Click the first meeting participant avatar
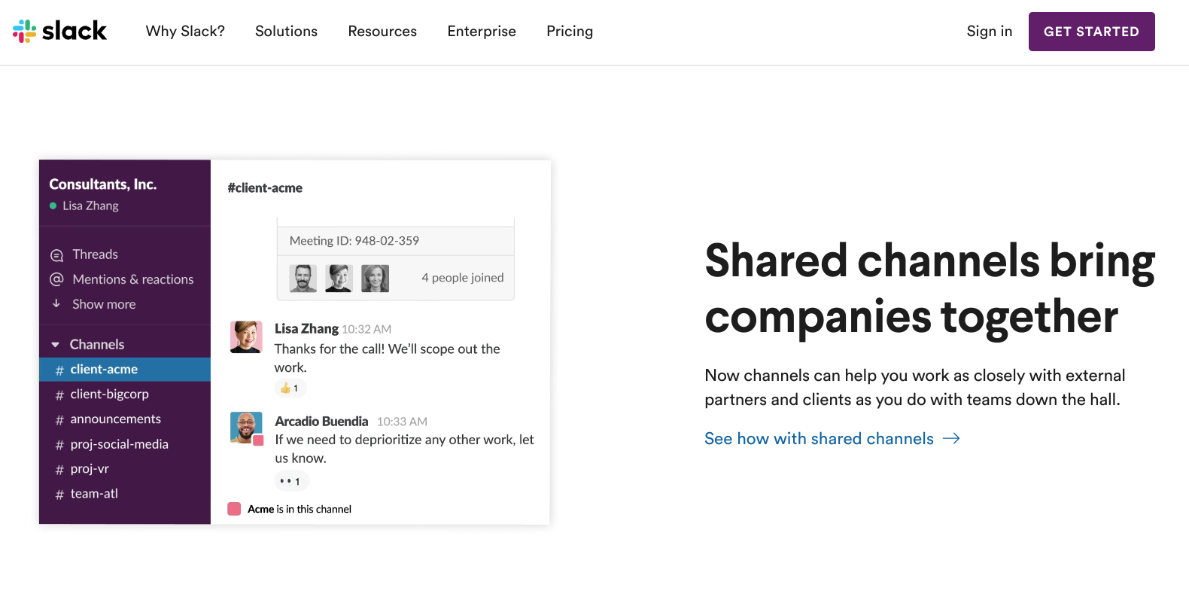Screen dimensions: 1189x597 (303, 278)
